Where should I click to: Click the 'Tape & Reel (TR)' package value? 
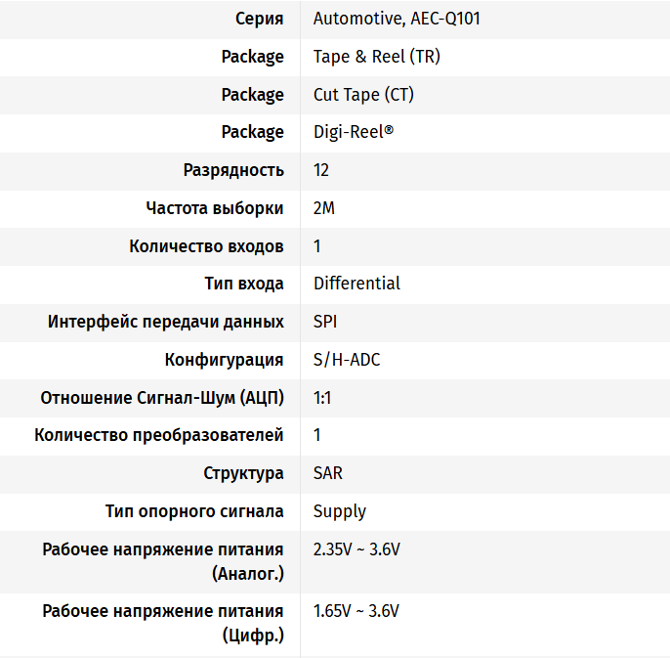click(x=376, y=57)
